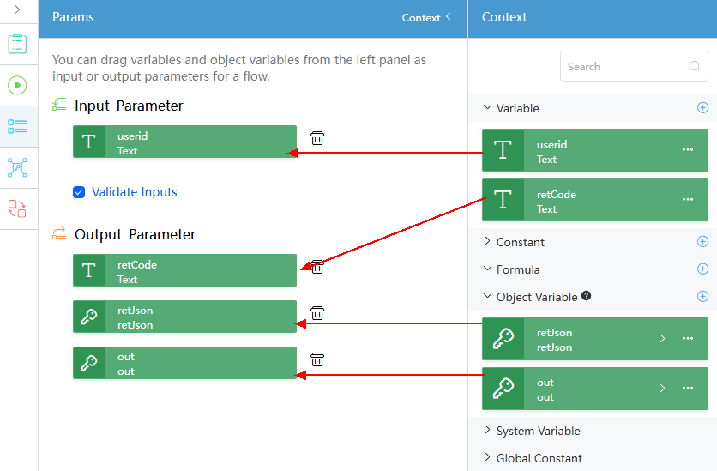Image resolution: width=717 pixels, height=471 pixels.
Task: Expand the retJson object variable chevron
Action: pos(662,338)
